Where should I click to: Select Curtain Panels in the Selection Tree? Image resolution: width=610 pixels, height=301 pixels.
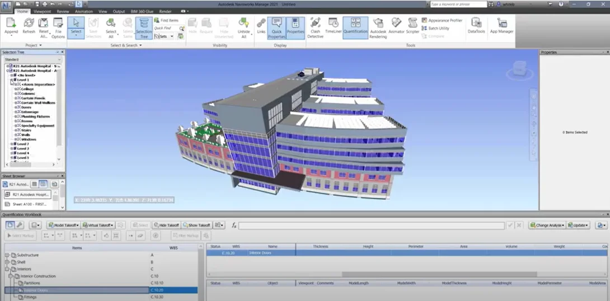point(33,98)
